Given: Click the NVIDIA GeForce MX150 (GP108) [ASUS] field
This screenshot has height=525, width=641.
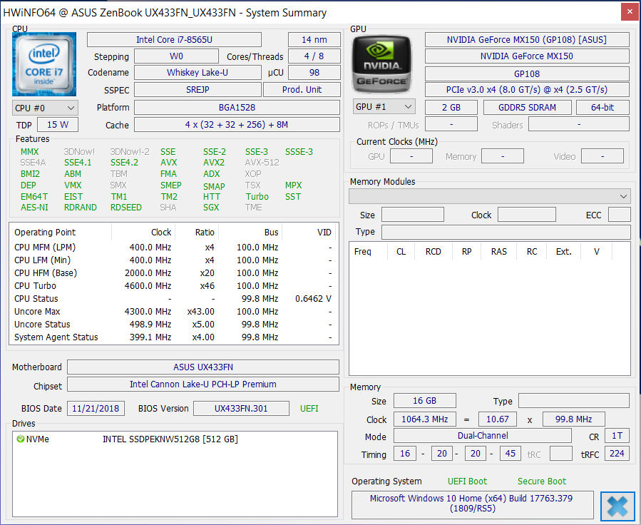Looking at the screenshot, I should coord(527,40).
